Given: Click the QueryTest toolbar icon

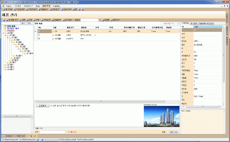Looking at the screenshot, I should [62, 9].
